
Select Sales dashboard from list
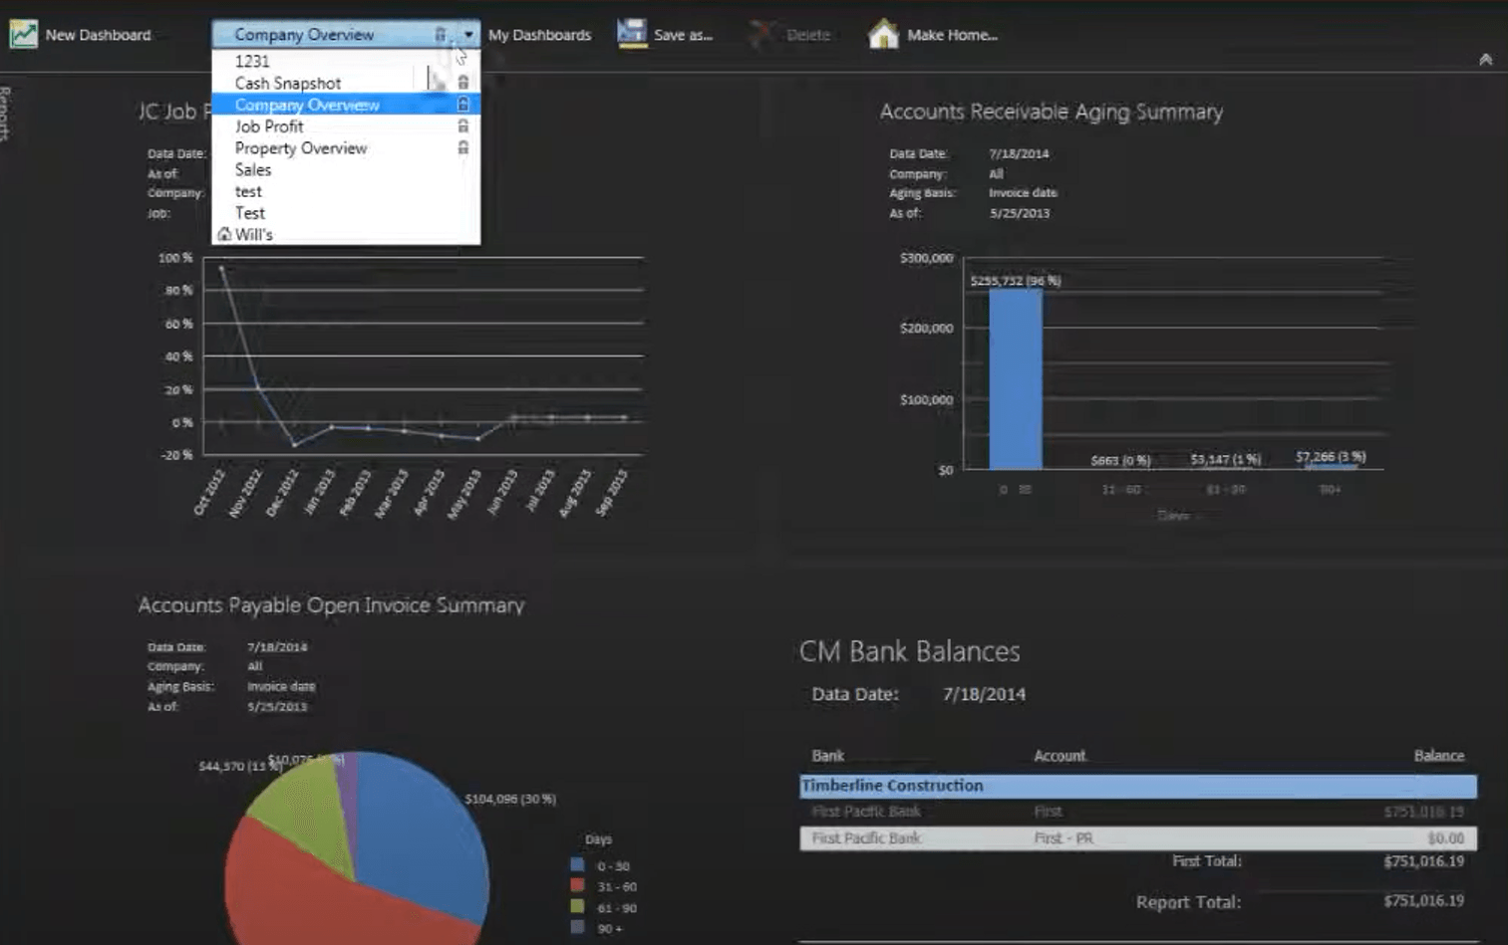[346, 169]
